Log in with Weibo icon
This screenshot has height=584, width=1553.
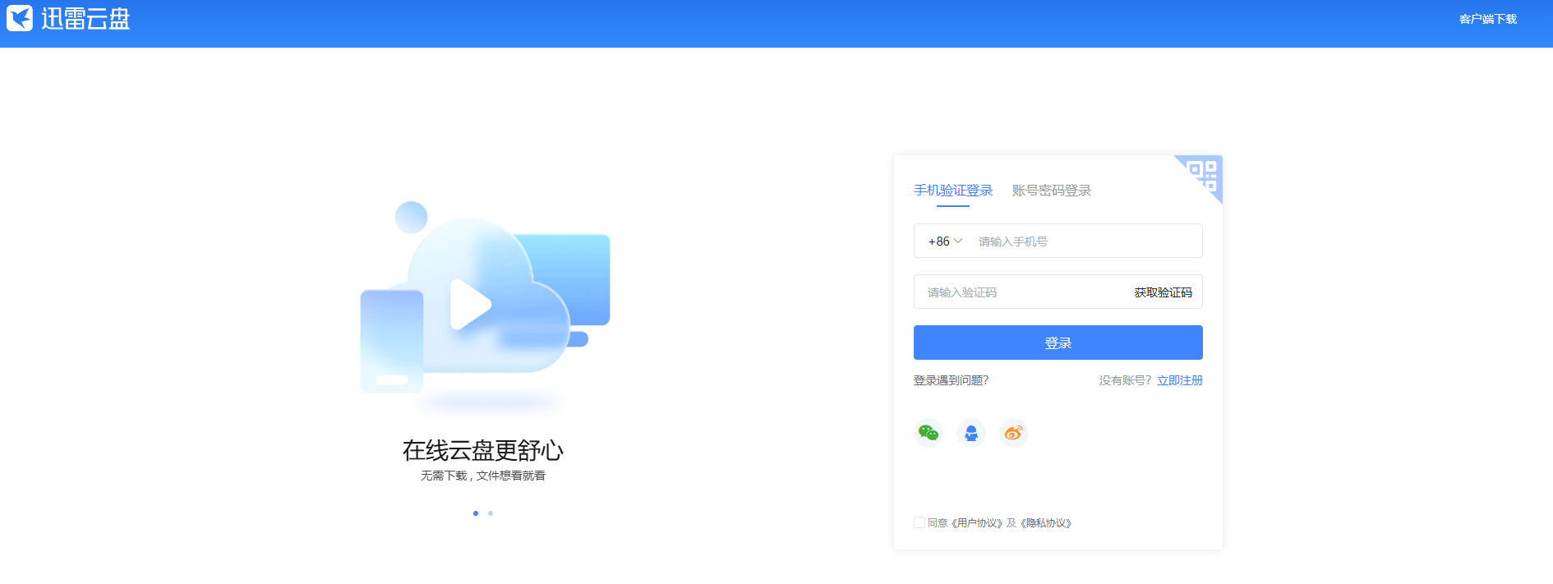point(1014,433)
